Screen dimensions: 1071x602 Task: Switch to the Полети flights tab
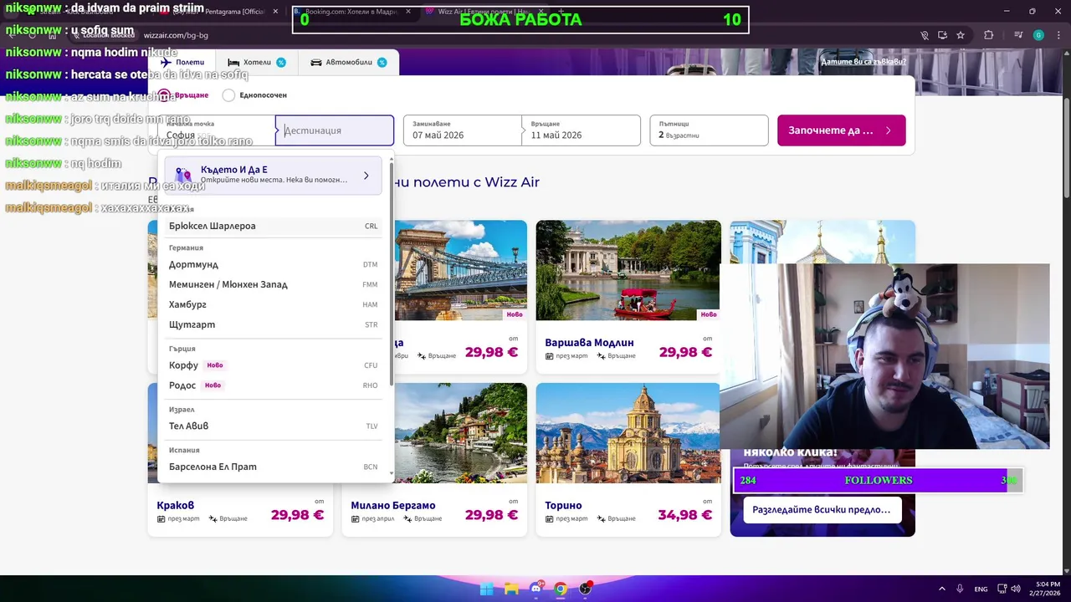pyautogui.click(x=182, y=62)
